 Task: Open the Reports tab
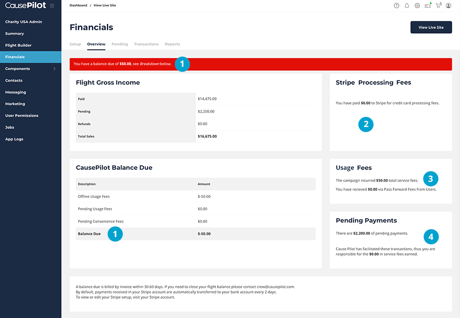(x=172, y=44)
